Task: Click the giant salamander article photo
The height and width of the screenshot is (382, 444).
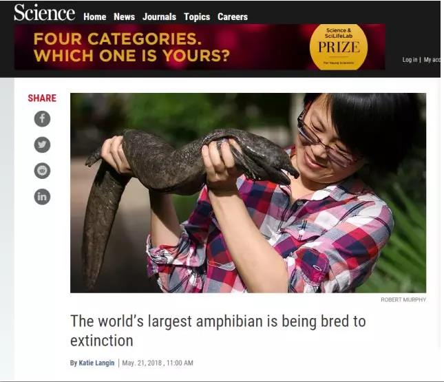Action: (248, 193)
